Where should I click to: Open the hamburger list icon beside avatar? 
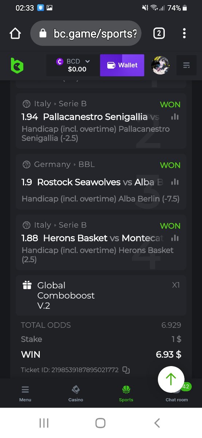click(x=186, y=65)
